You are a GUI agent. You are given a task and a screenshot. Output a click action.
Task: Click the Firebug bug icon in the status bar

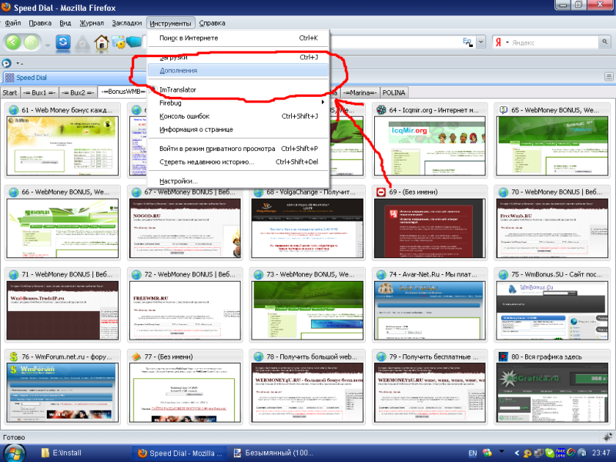[608, 437]
